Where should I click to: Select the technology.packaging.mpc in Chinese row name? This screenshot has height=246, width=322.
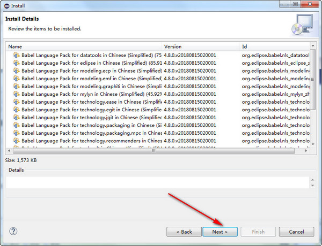pyautogui.click(x=91, y=133)
